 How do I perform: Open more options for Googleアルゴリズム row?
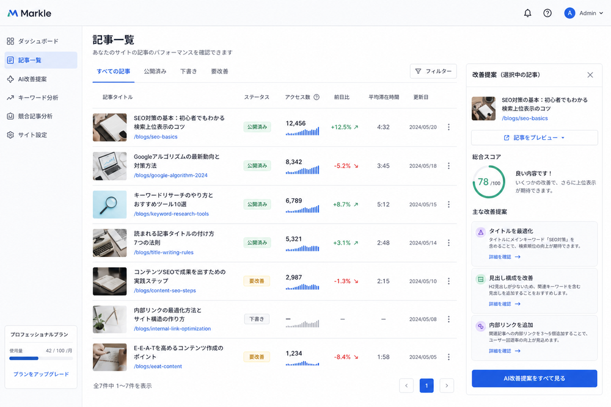click(449, 166)
